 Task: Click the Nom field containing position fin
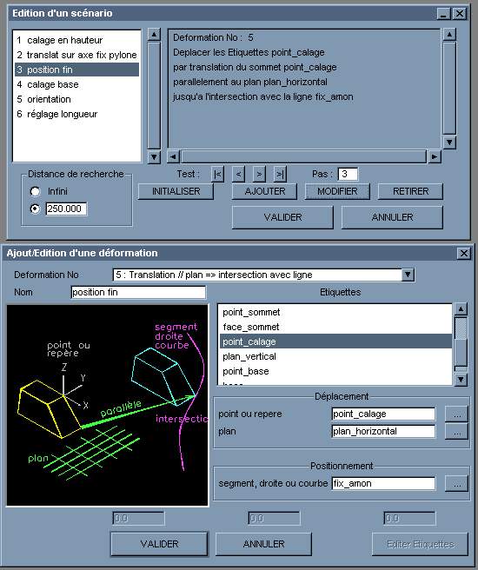coord(138,292)
